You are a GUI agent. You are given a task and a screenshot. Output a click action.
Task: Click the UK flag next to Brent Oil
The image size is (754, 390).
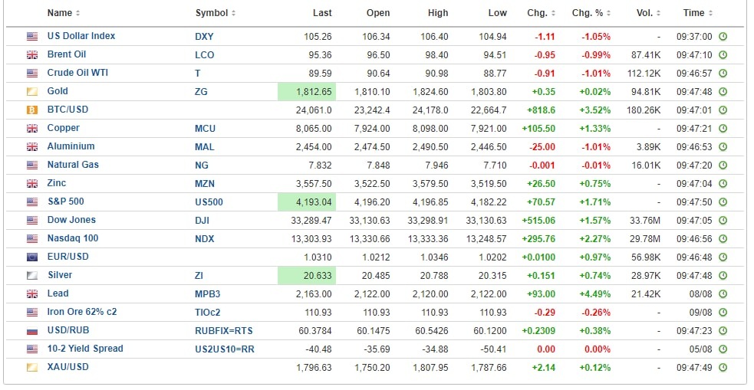coord(32,54)
